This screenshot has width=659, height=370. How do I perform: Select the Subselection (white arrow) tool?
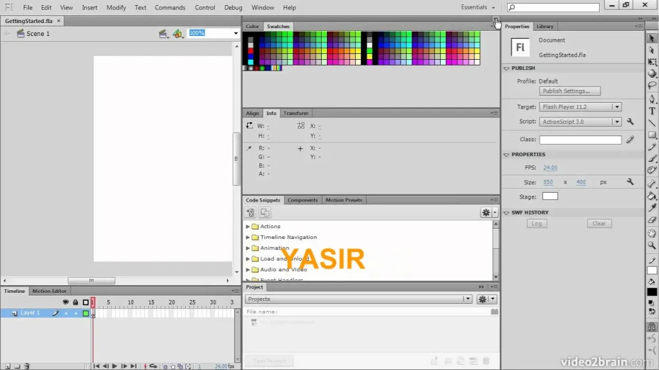(652, 50)
